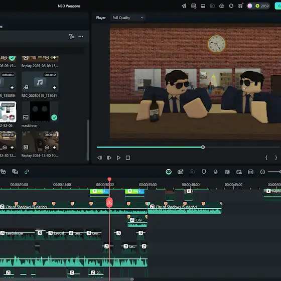Click the paper-plane share icon in top bar

tap(184, 6)
